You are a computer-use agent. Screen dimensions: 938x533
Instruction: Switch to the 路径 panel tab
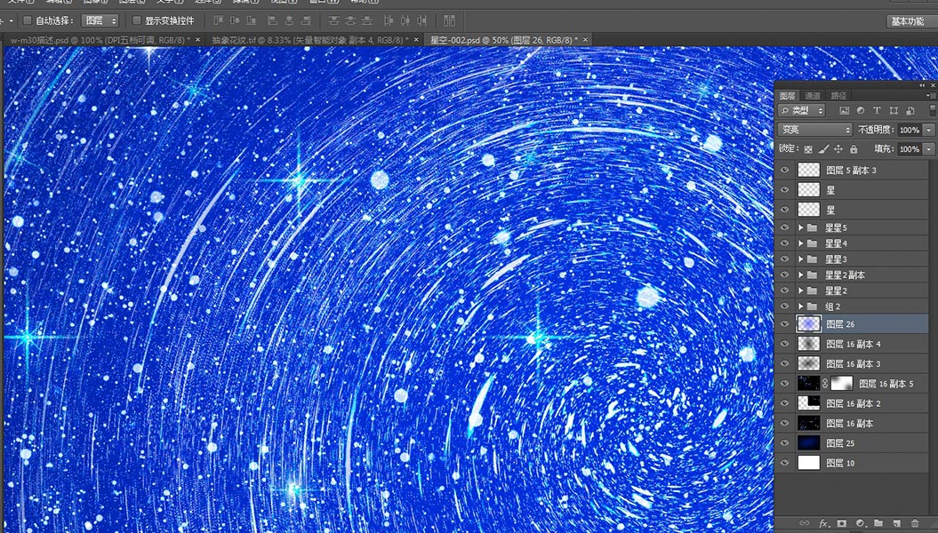838,96
